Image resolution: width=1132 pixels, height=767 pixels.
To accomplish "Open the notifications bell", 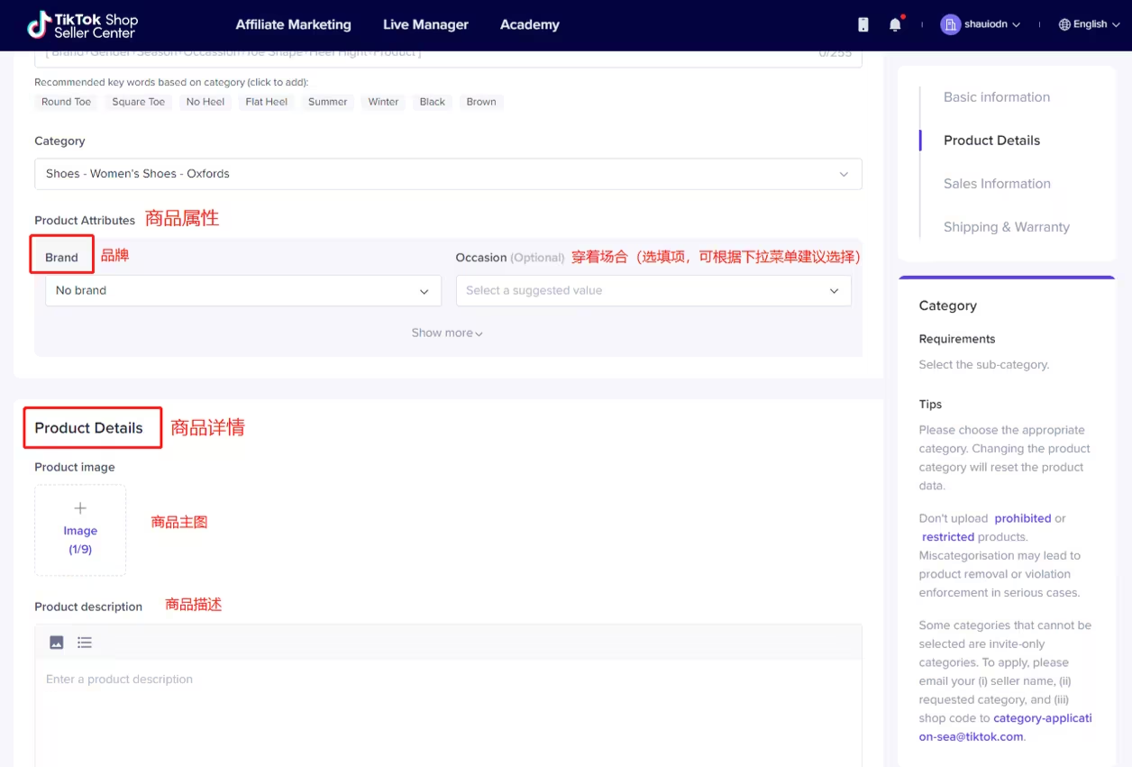I will click(x=895, y=25).
